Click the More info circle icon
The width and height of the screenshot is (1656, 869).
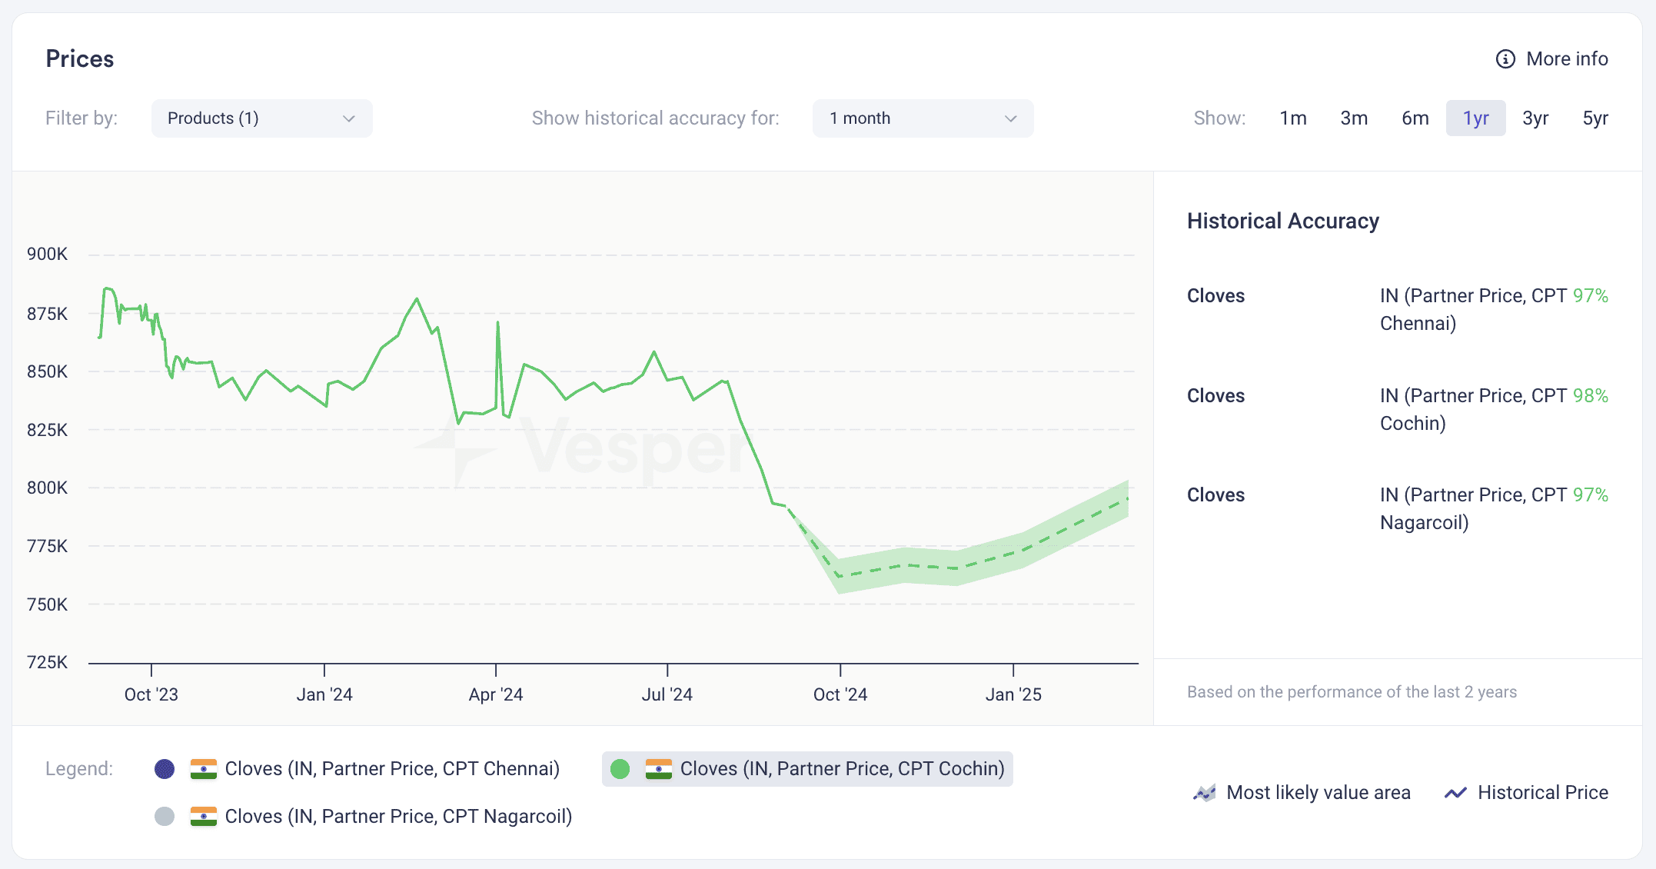[x=1505, y=59]
